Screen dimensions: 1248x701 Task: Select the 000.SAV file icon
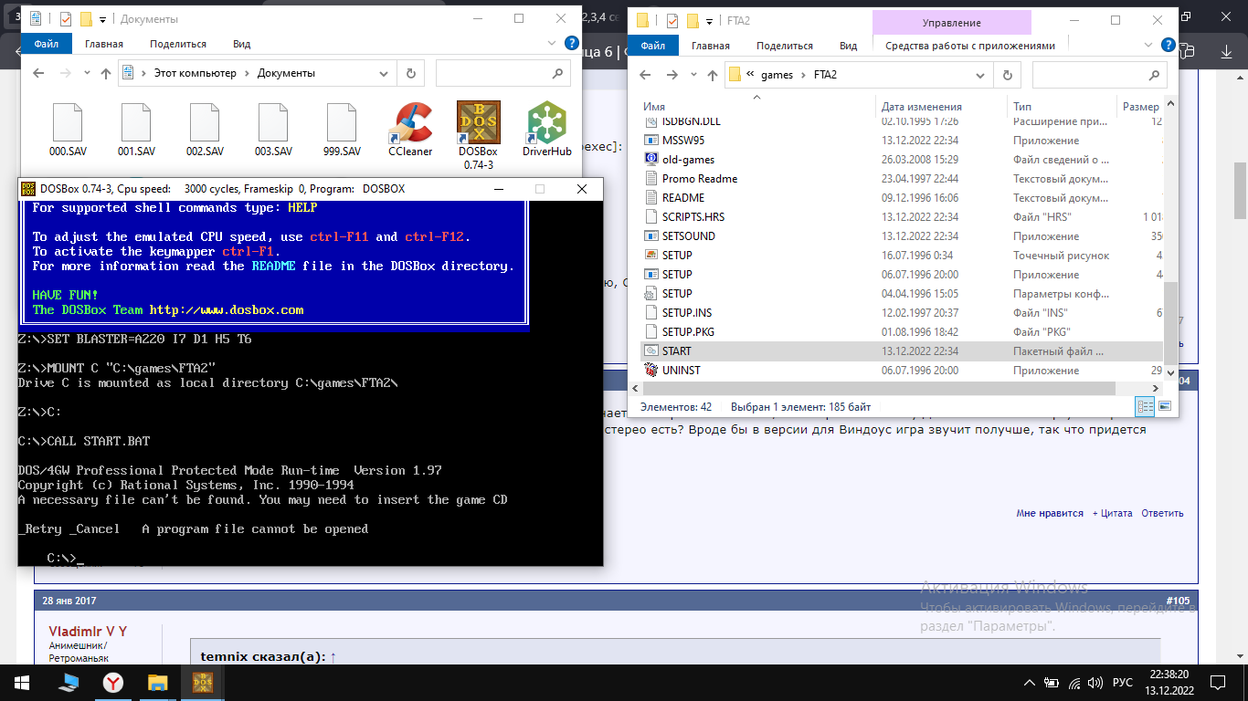pyautogui.click(x=68, y=124)
